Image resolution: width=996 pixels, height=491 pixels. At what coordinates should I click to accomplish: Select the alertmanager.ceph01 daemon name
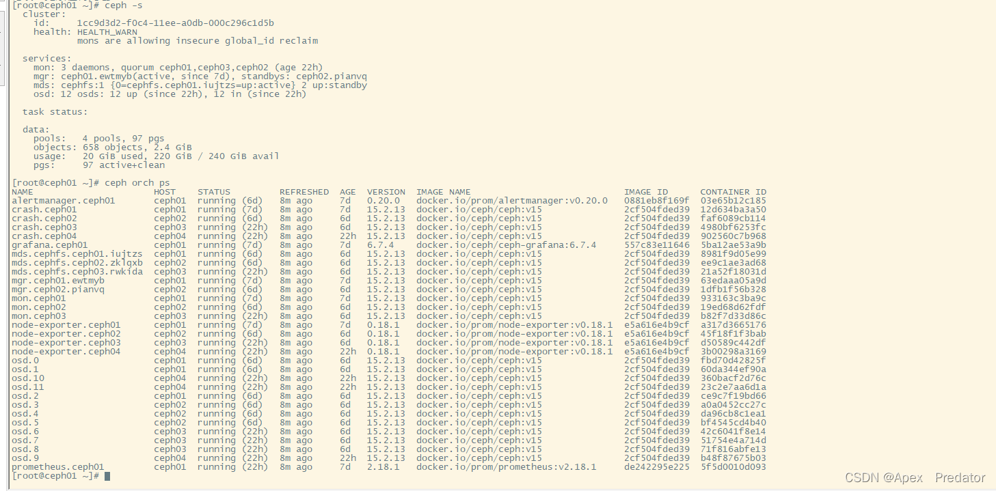point(64,201)
